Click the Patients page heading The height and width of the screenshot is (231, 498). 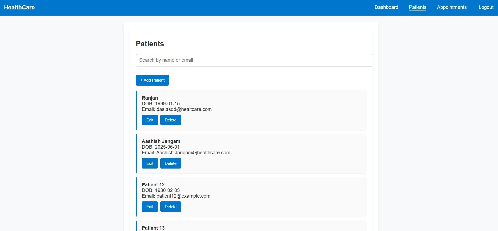(x=150, y=44)
